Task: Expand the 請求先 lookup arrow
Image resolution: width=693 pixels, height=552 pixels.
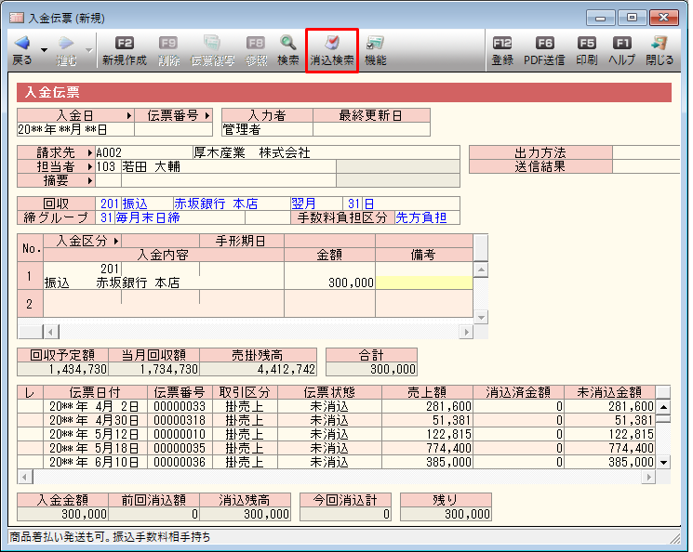Action: click(90, 152)
